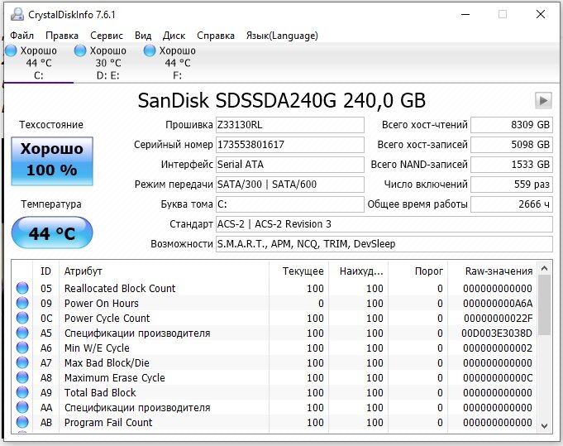
Task: Click status orb of Maximum Erase Cycle row
Action: (22, 377)
